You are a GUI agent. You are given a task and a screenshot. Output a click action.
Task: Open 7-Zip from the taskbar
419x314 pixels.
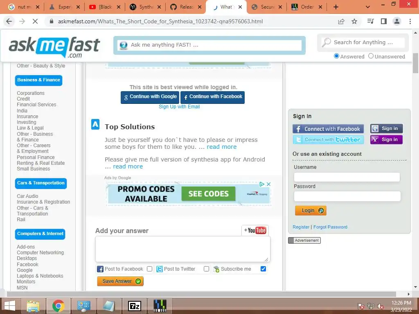click(x=135, y=306)
